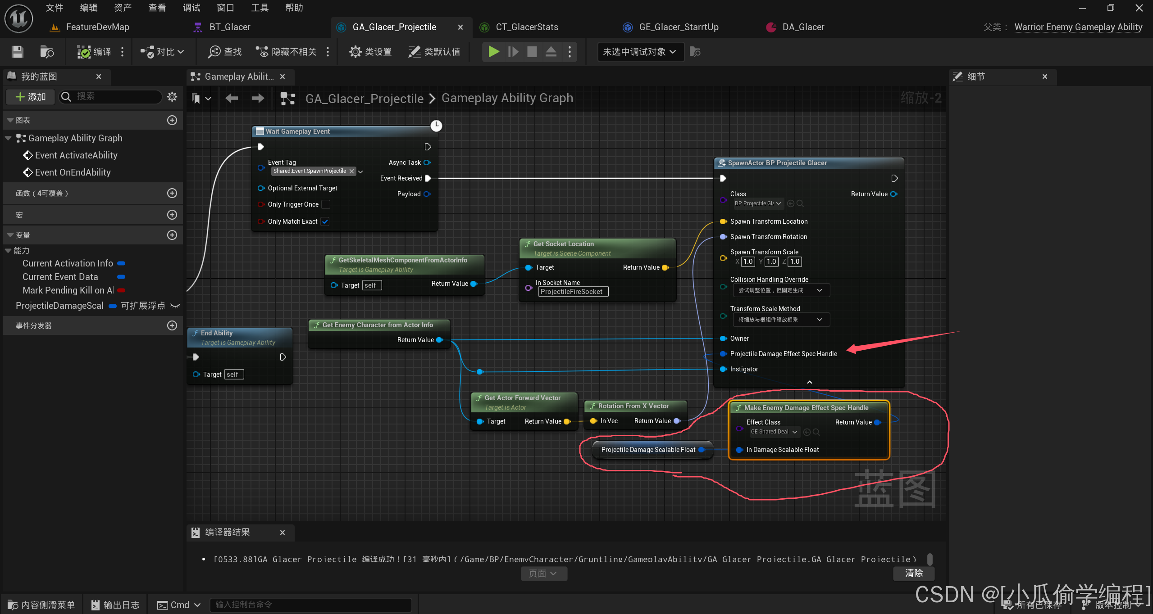Toggle visibility eye for ProjectileDamageScal variable
The height and width of the screenshot is (614, 1153).
click(175, 306)
